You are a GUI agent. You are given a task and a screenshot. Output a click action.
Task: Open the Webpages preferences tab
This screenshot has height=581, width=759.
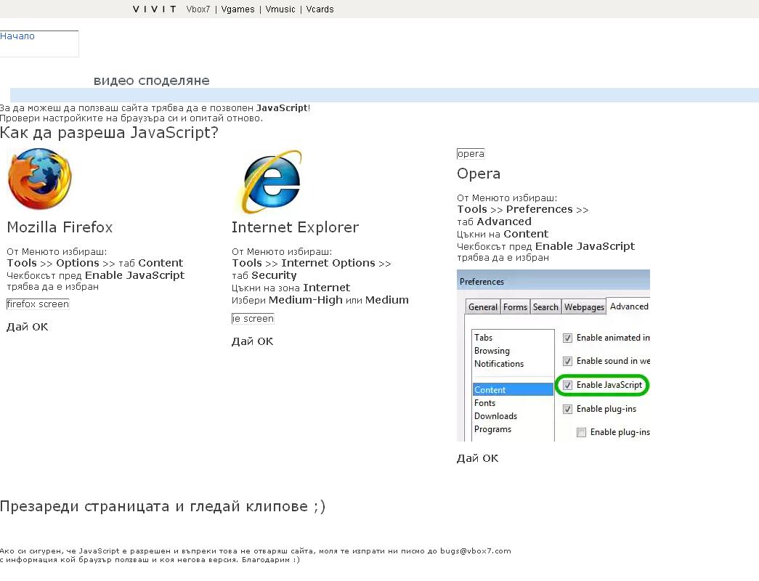584,307
